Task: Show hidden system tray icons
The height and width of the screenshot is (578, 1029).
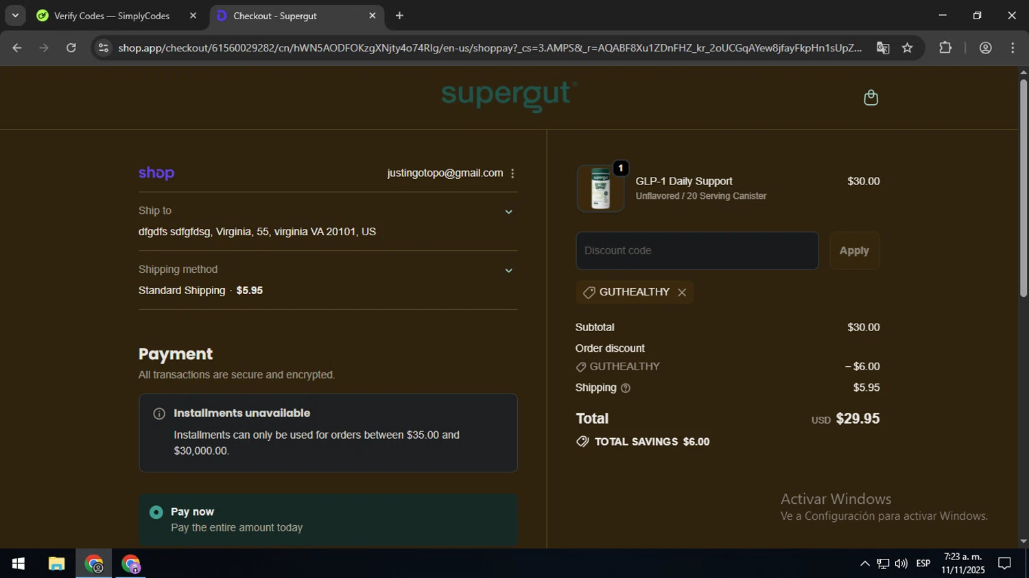Action: point(865,564)
